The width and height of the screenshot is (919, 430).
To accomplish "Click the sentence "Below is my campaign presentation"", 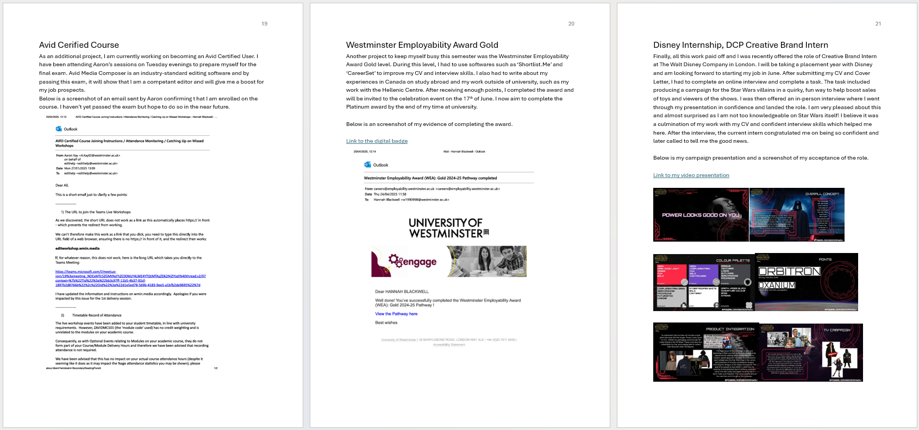I will point(761,158).
